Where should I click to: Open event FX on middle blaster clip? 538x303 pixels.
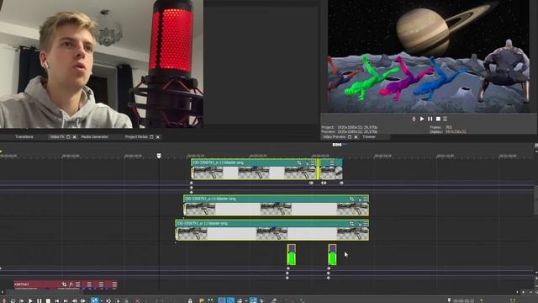coord(359,199)
